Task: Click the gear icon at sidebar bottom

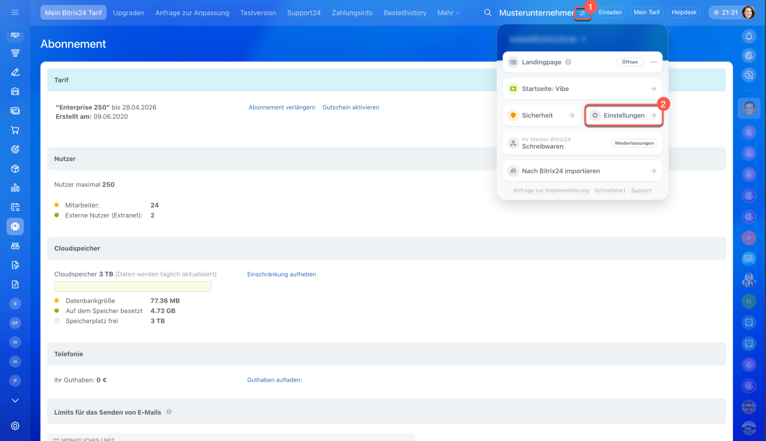Action: pyautogui.click(x=15, y=426)
